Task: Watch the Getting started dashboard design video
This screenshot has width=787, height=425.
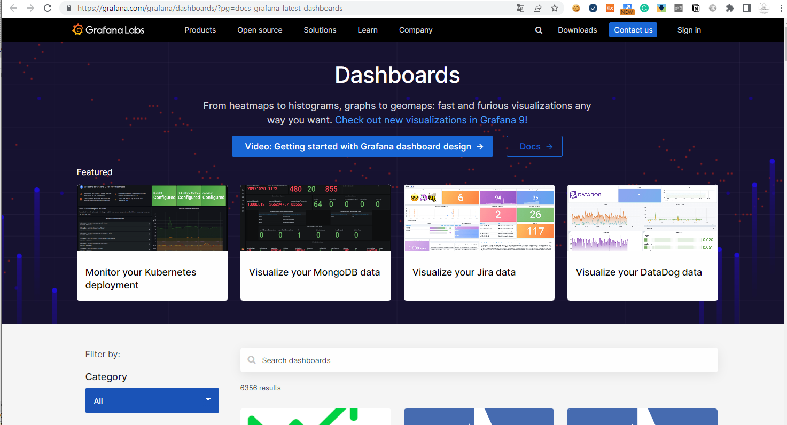Action: (362, 146)
